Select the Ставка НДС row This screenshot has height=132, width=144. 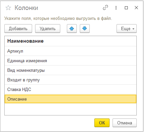pyautogui.click(x=71, y=89)
